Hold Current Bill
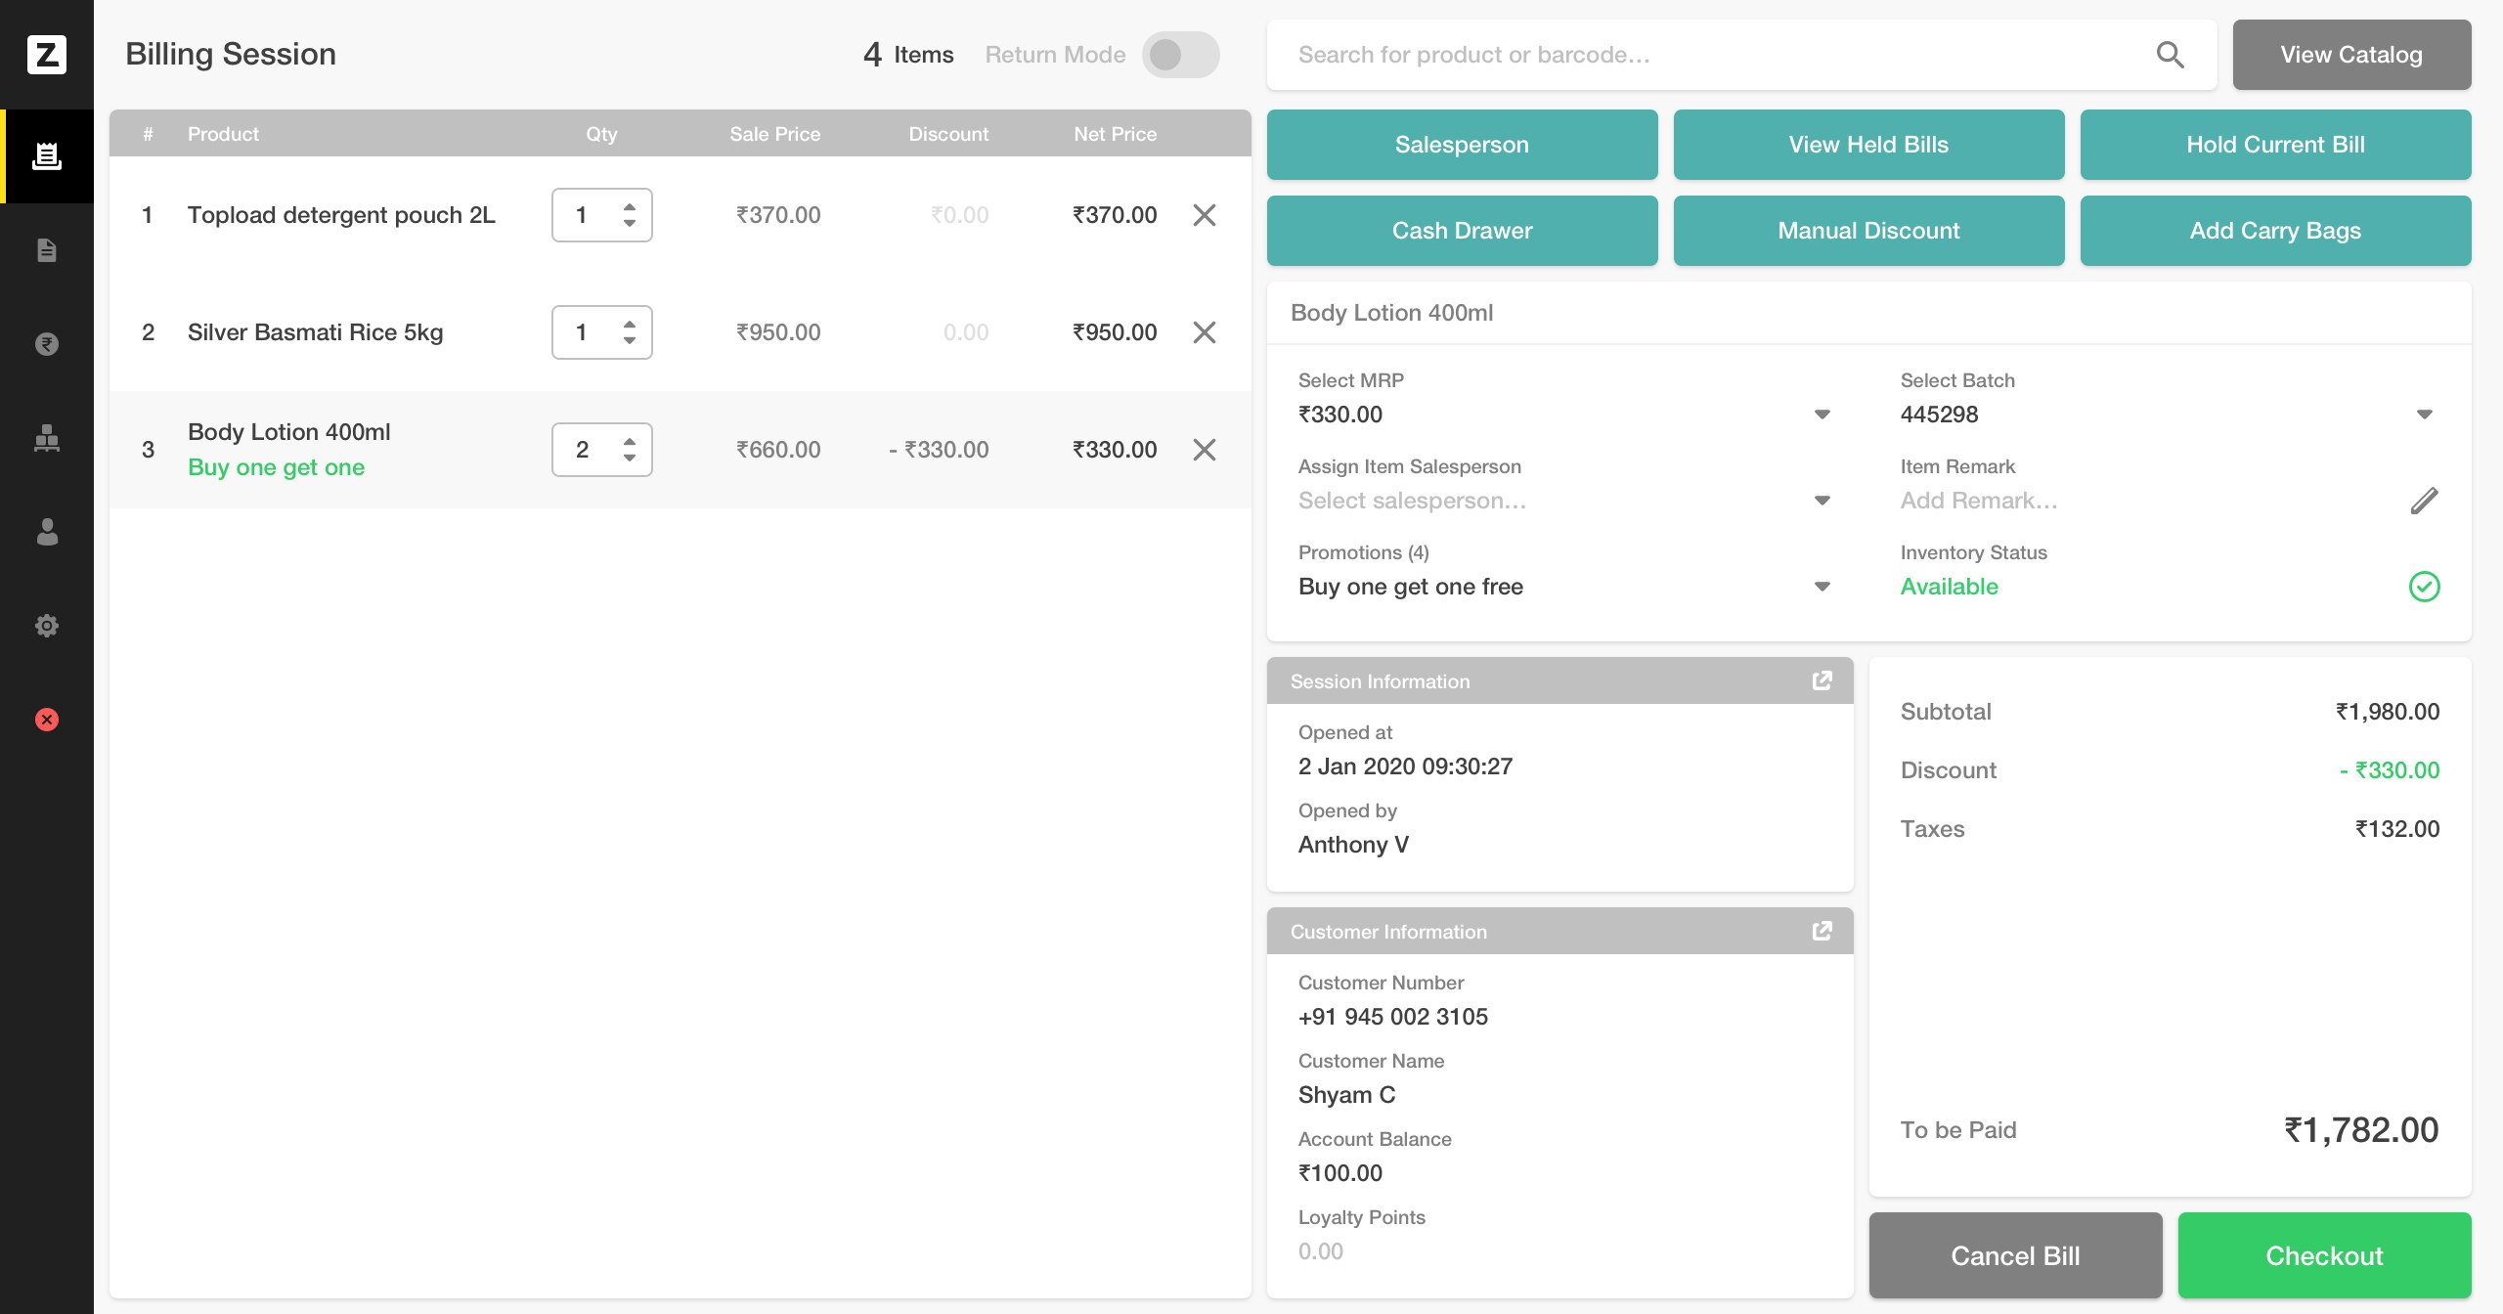Screen dimensions: 2503x1314 [2276, 144]
